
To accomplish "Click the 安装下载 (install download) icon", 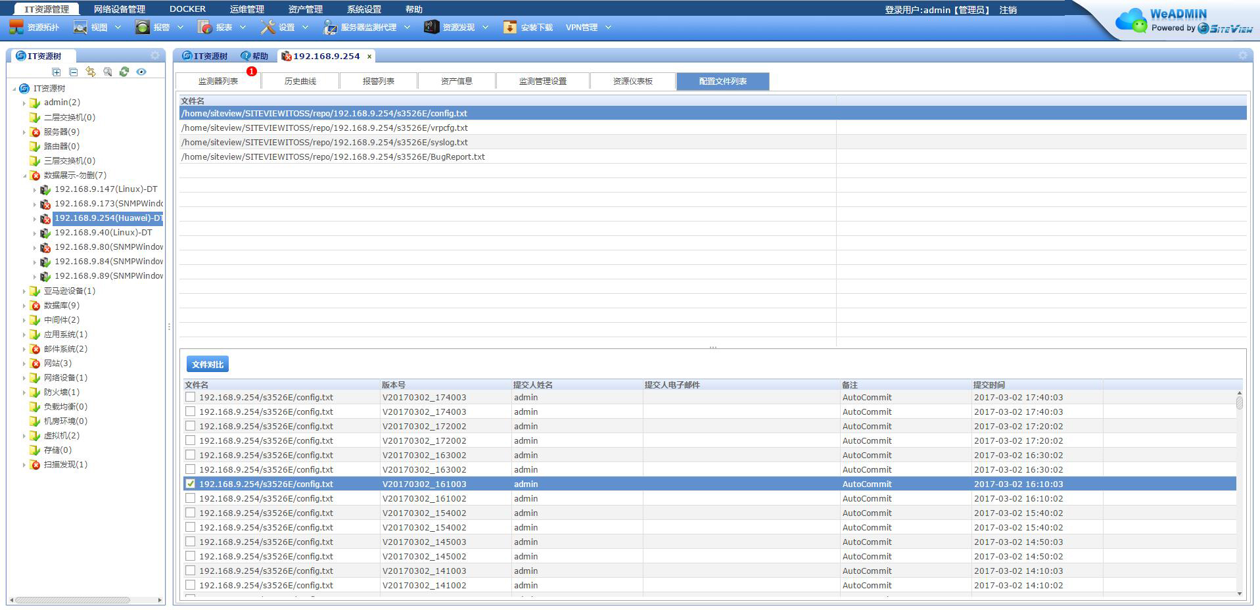I will click(509, 27).
